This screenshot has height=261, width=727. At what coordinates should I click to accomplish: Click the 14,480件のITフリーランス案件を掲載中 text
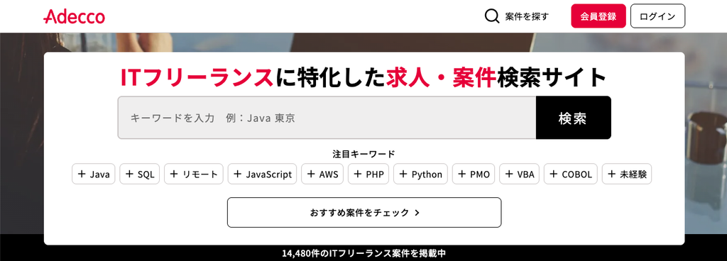(364, 254)
